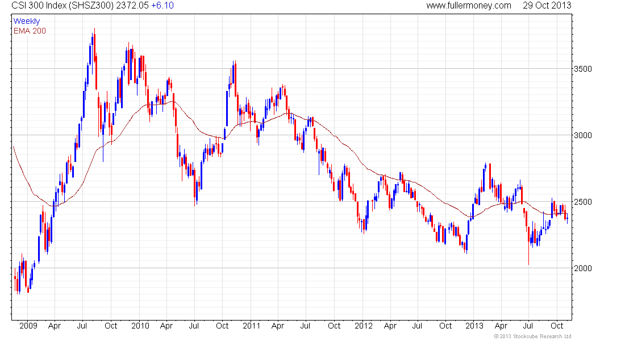Click the 29 Oct 2013 date
Screen dimensions: 625x341
547,6
